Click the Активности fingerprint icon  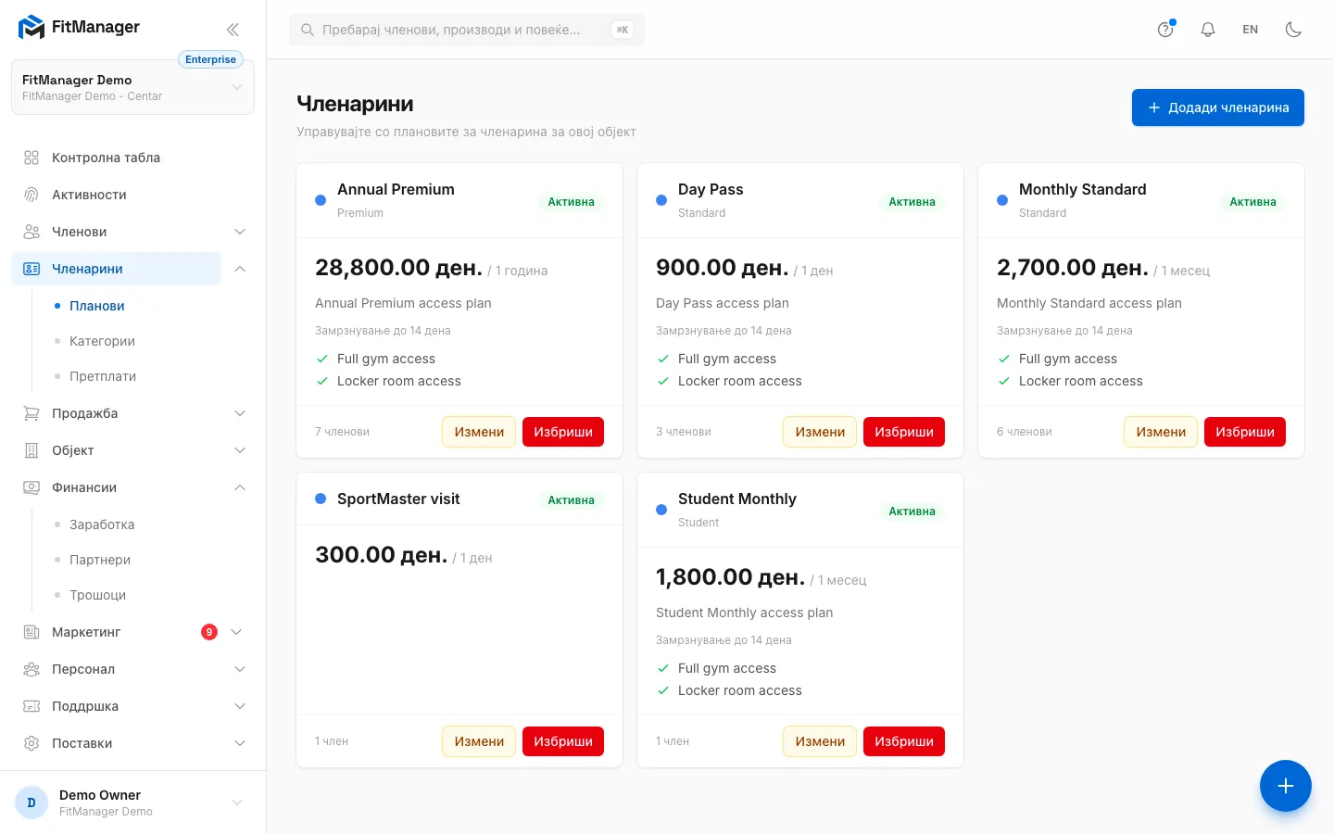pyautogui.click(x=31, y=195)
